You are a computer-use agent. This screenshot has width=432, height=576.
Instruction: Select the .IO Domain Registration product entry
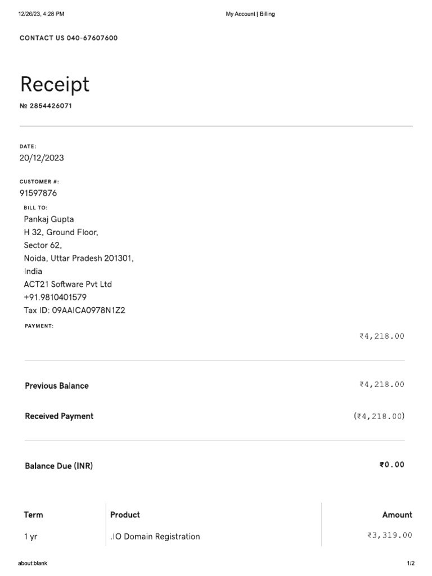tap(155, 537)
